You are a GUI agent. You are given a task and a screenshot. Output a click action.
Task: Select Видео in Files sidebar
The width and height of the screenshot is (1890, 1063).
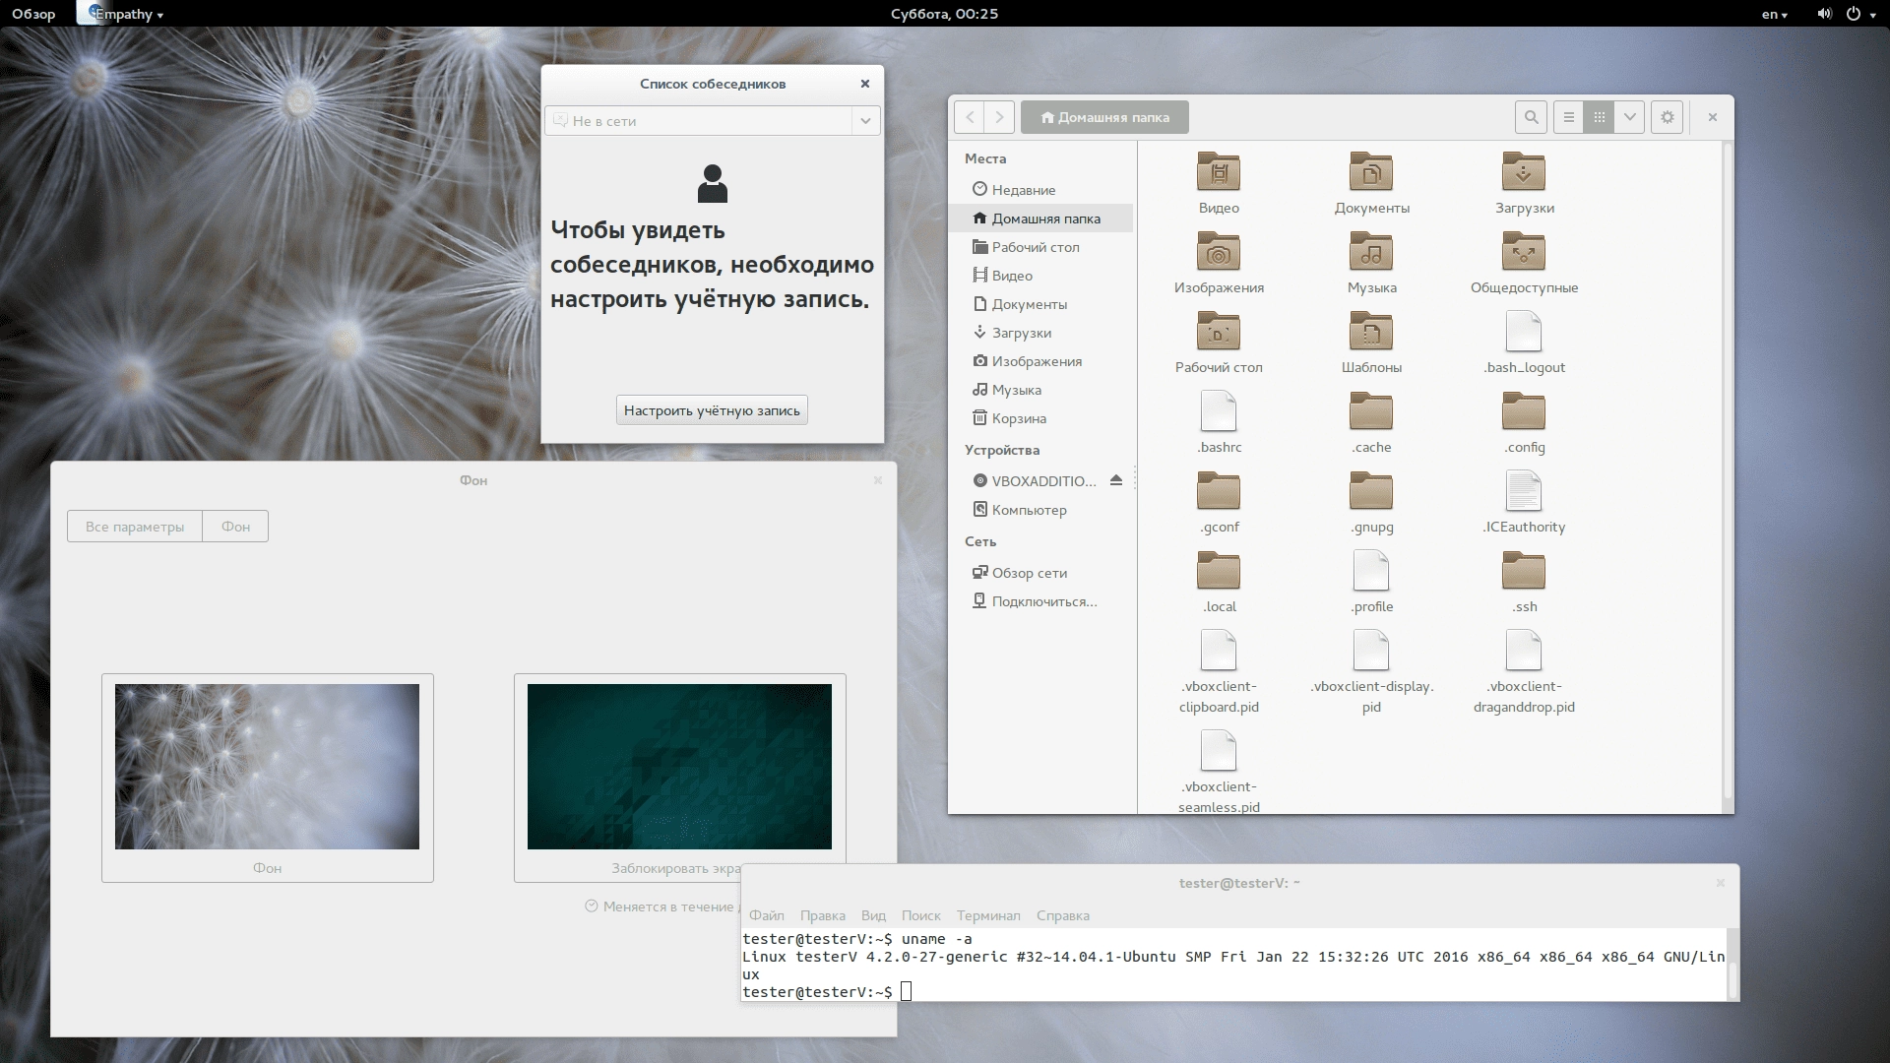click(x=1040, y=276)
